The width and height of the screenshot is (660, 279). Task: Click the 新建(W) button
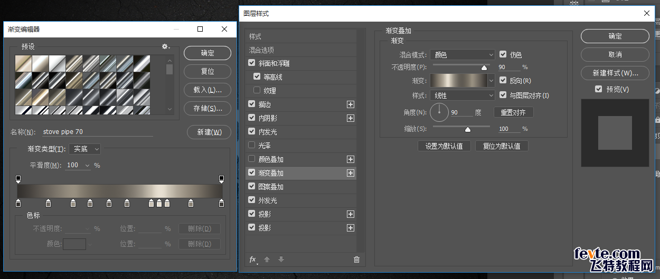coord(209,132)
